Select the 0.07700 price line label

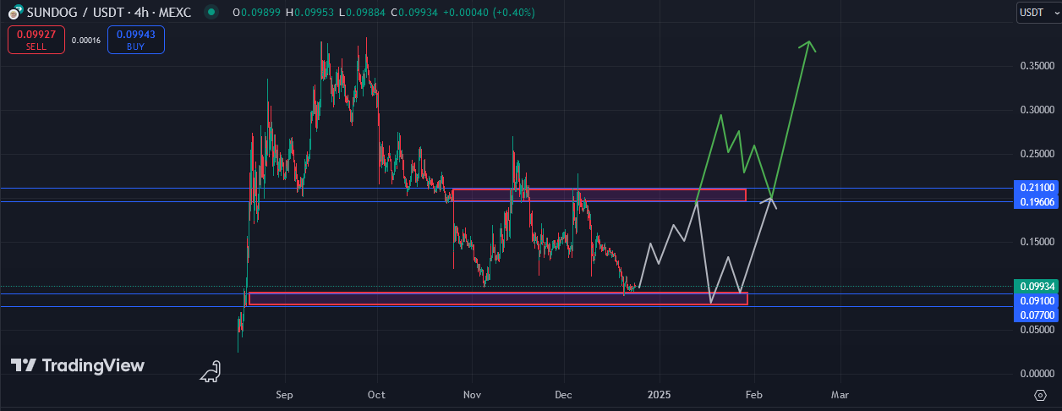(x=1036, y=315)
